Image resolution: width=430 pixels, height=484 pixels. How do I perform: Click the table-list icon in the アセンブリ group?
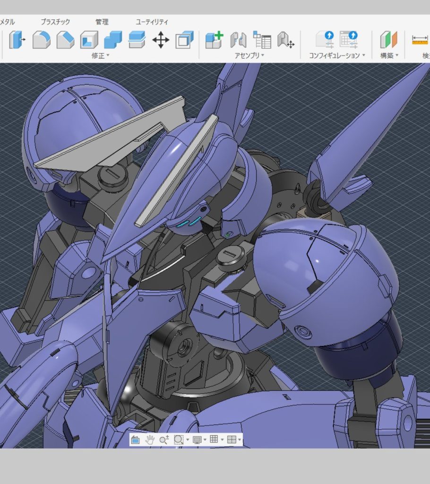[262, 40]
